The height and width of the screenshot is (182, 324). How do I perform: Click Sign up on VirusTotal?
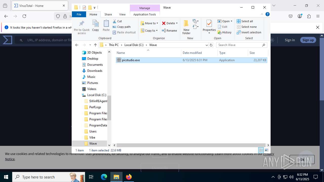tap(308, 40)
